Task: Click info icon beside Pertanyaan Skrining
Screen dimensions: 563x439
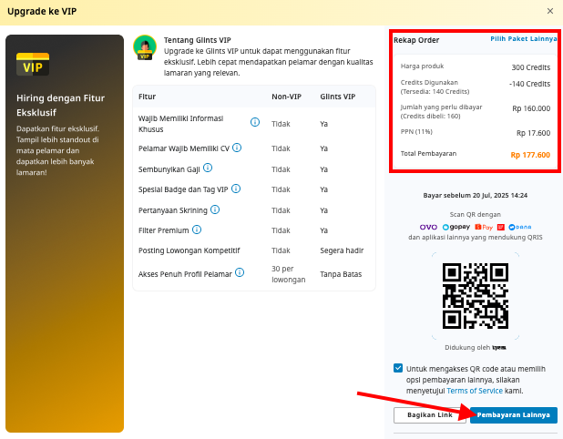Action: click(215, 209)
